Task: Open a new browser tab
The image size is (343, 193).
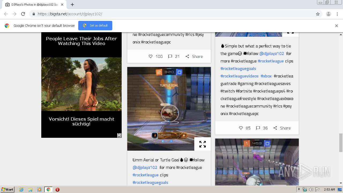Action: click(x=72, y=5)
